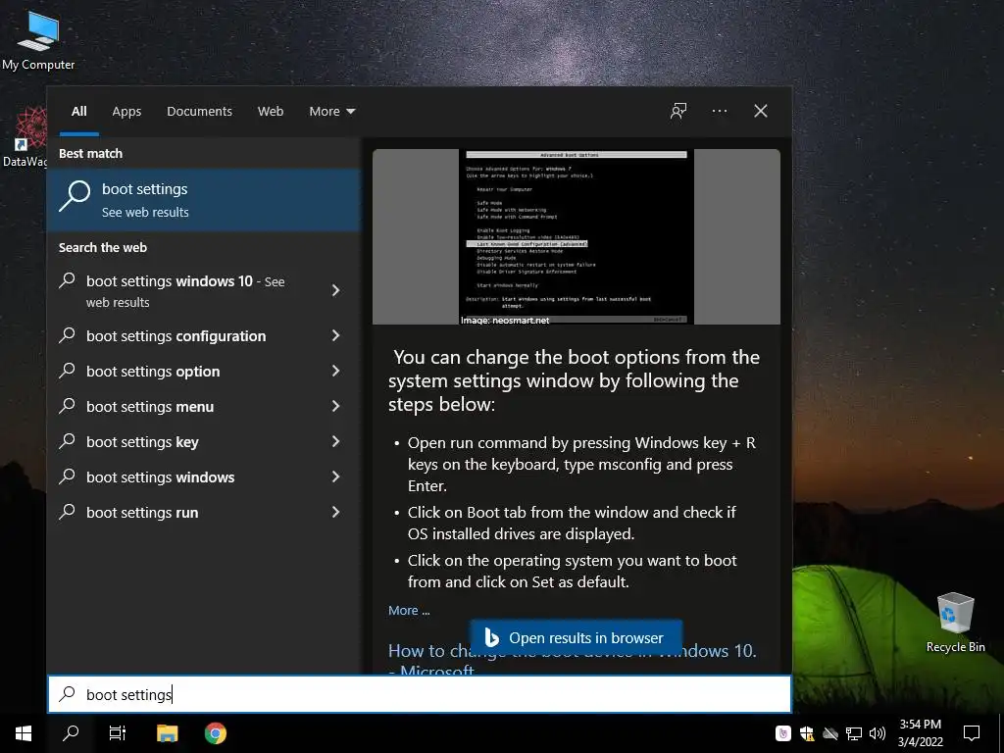Expand arrow for 'boot settings key'

point(335,441)
